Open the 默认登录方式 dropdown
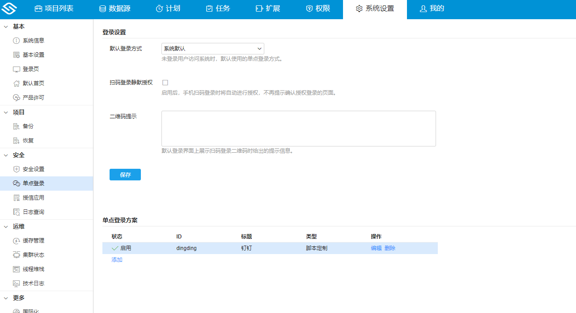 212,48
